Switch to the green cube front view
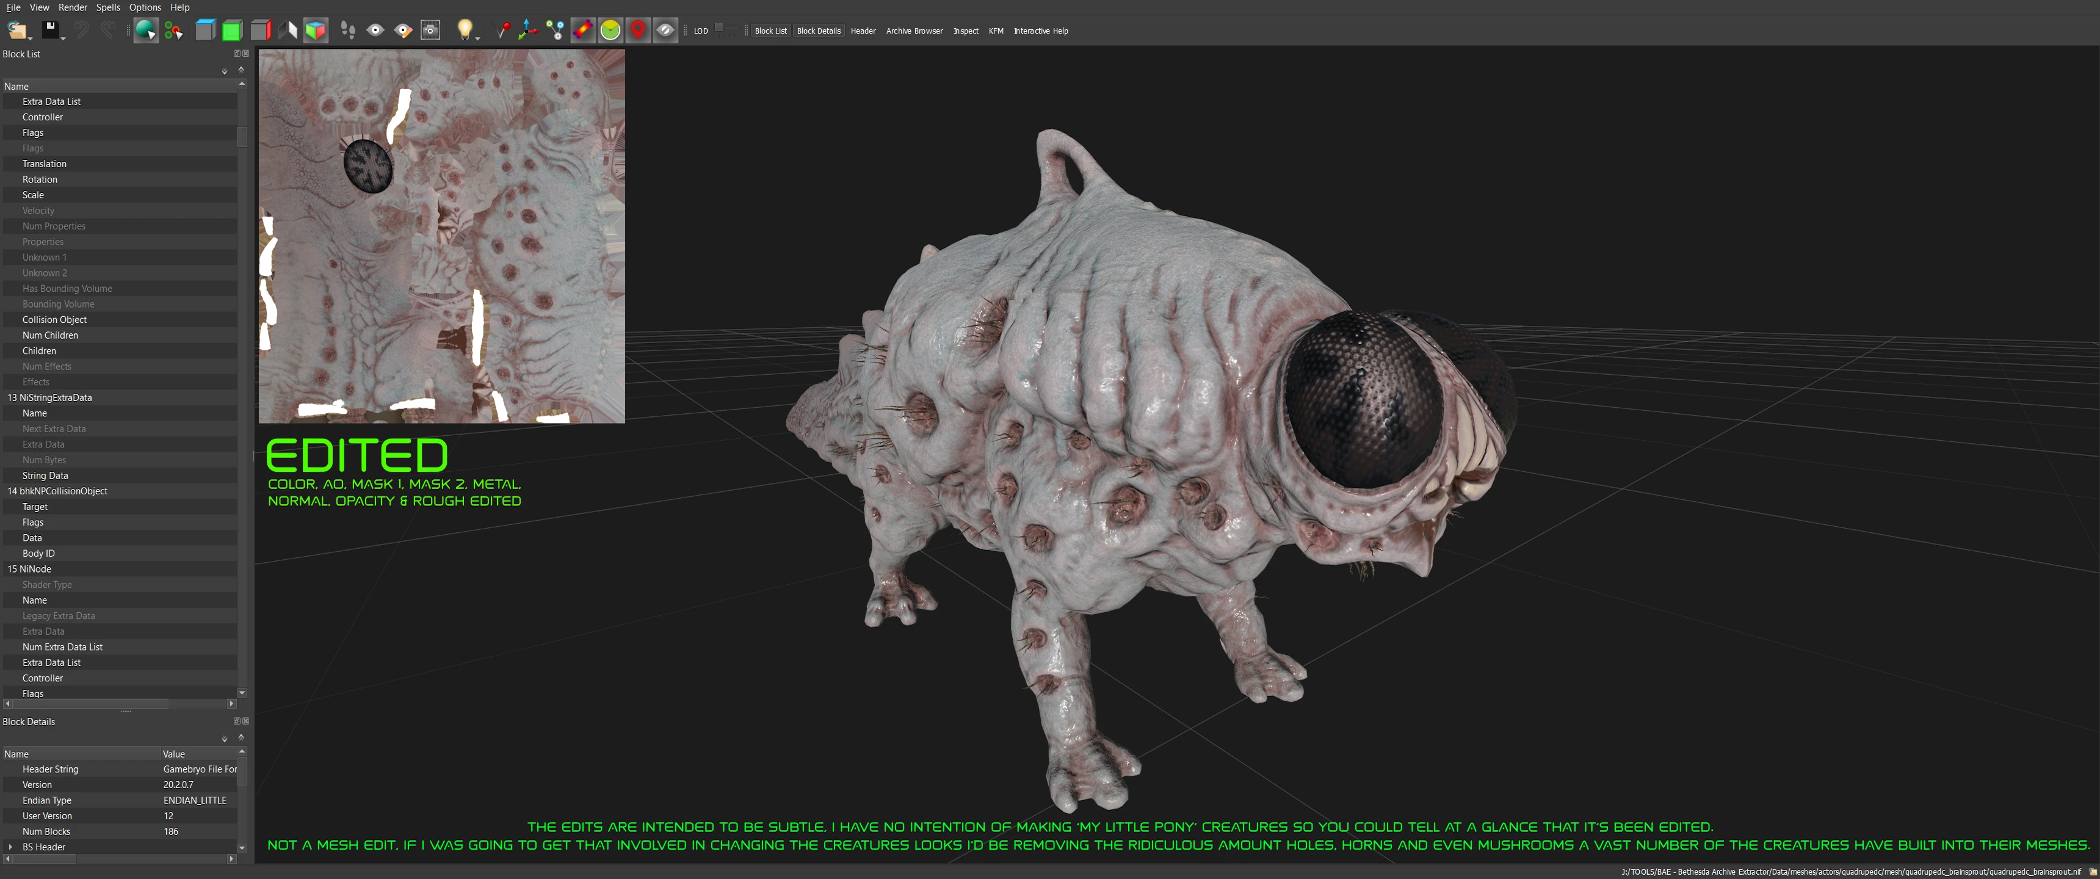Image resolution: width=2100 pixels, height=879 pixels. tap(233, 30)
